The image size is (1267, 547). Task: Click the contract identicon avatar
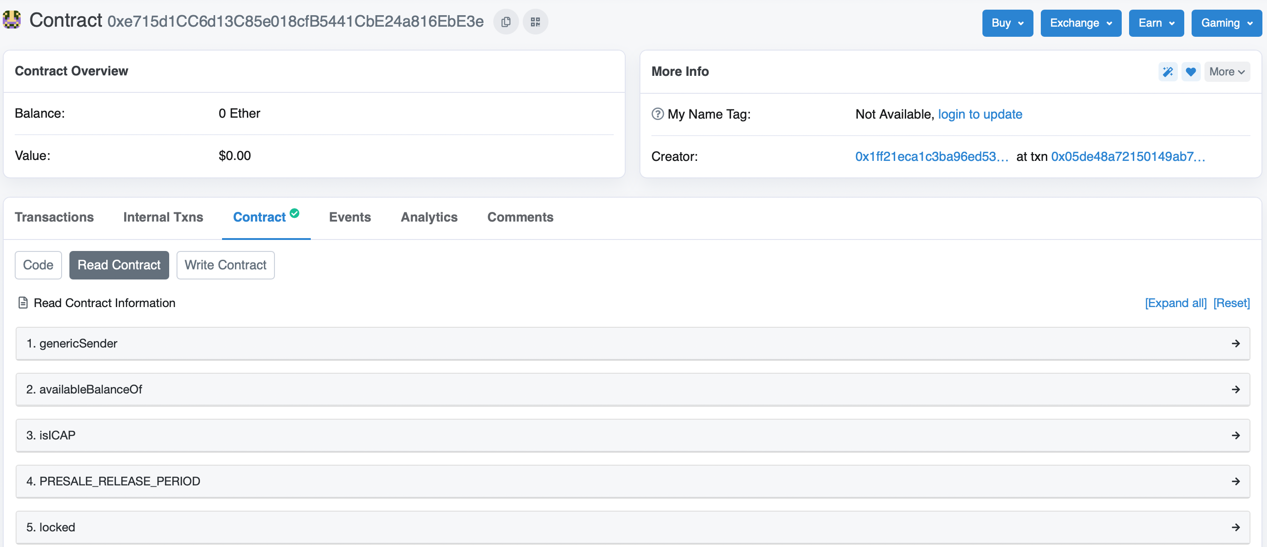pos(11,20)
